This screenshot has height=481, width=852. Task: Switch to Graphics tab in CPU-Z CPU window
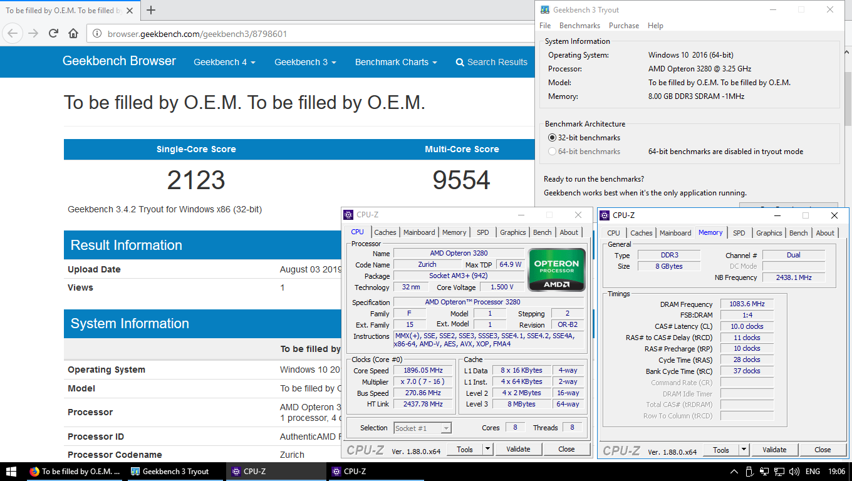pyautogui.click(x=513, y=232)
